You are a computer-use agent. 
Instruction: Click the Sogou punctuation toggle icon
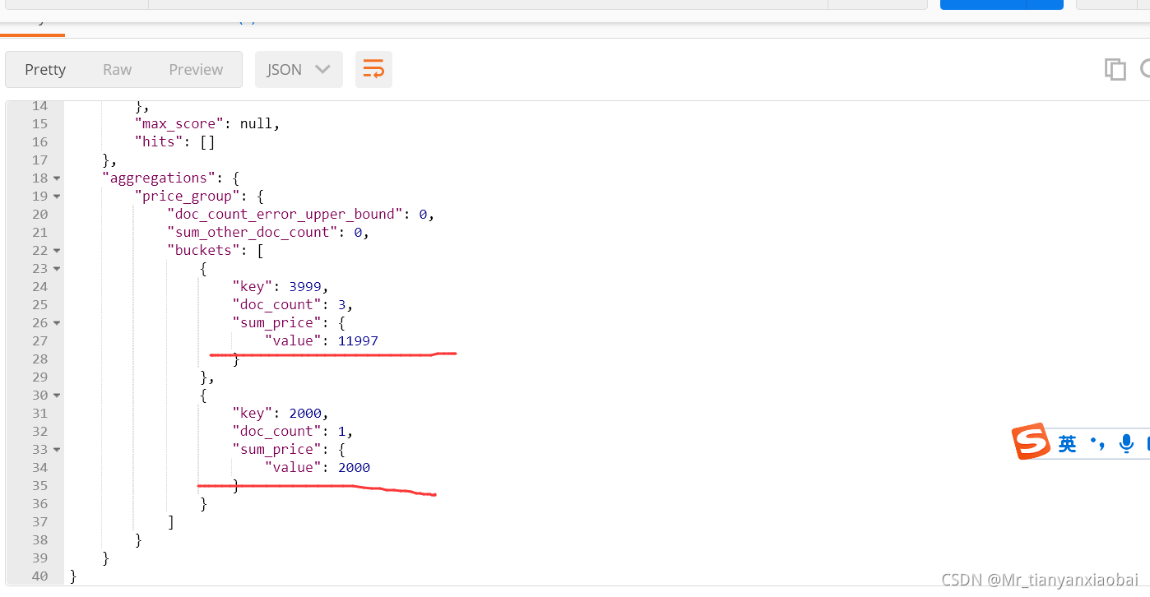pos(1097,444)
